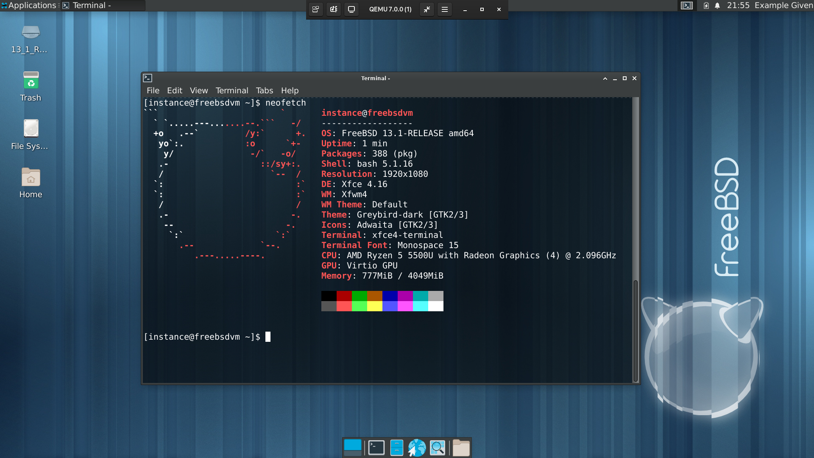Open the QEMU hamburger menu
The height and width of the screenshot is (458, 814).
445,9
